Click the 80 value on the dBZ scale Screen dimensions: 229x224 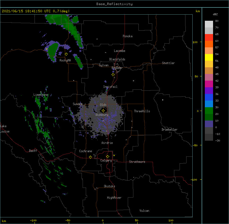tap(217, 21)
